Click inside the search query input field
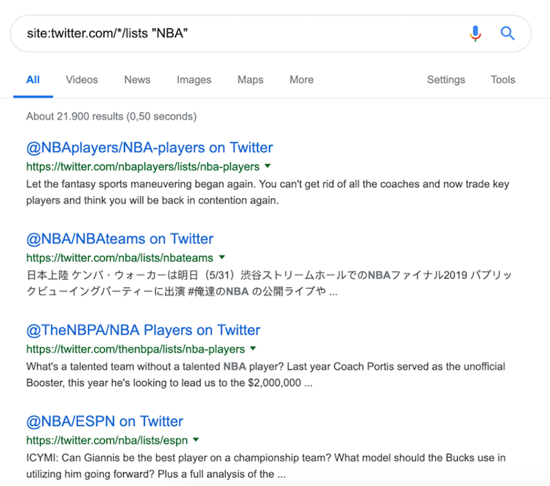Image resolution: width=550 pixels, height=486 pixels. click(x=206, y=33)
